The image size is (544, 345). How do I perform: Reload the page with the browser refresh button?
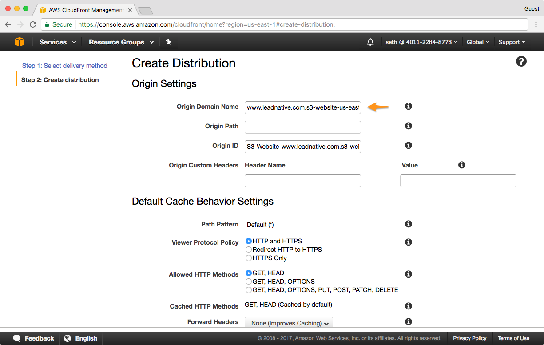tap(33, 24)
